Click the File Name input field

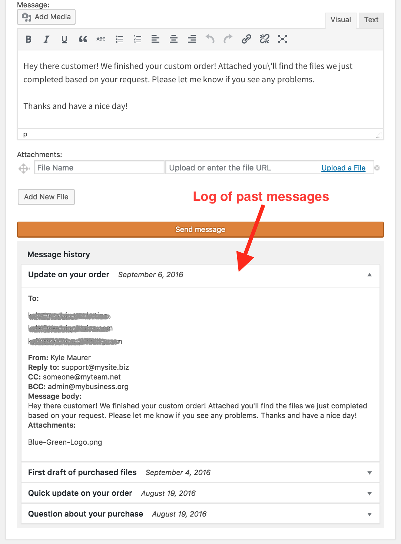click(99, 168)
